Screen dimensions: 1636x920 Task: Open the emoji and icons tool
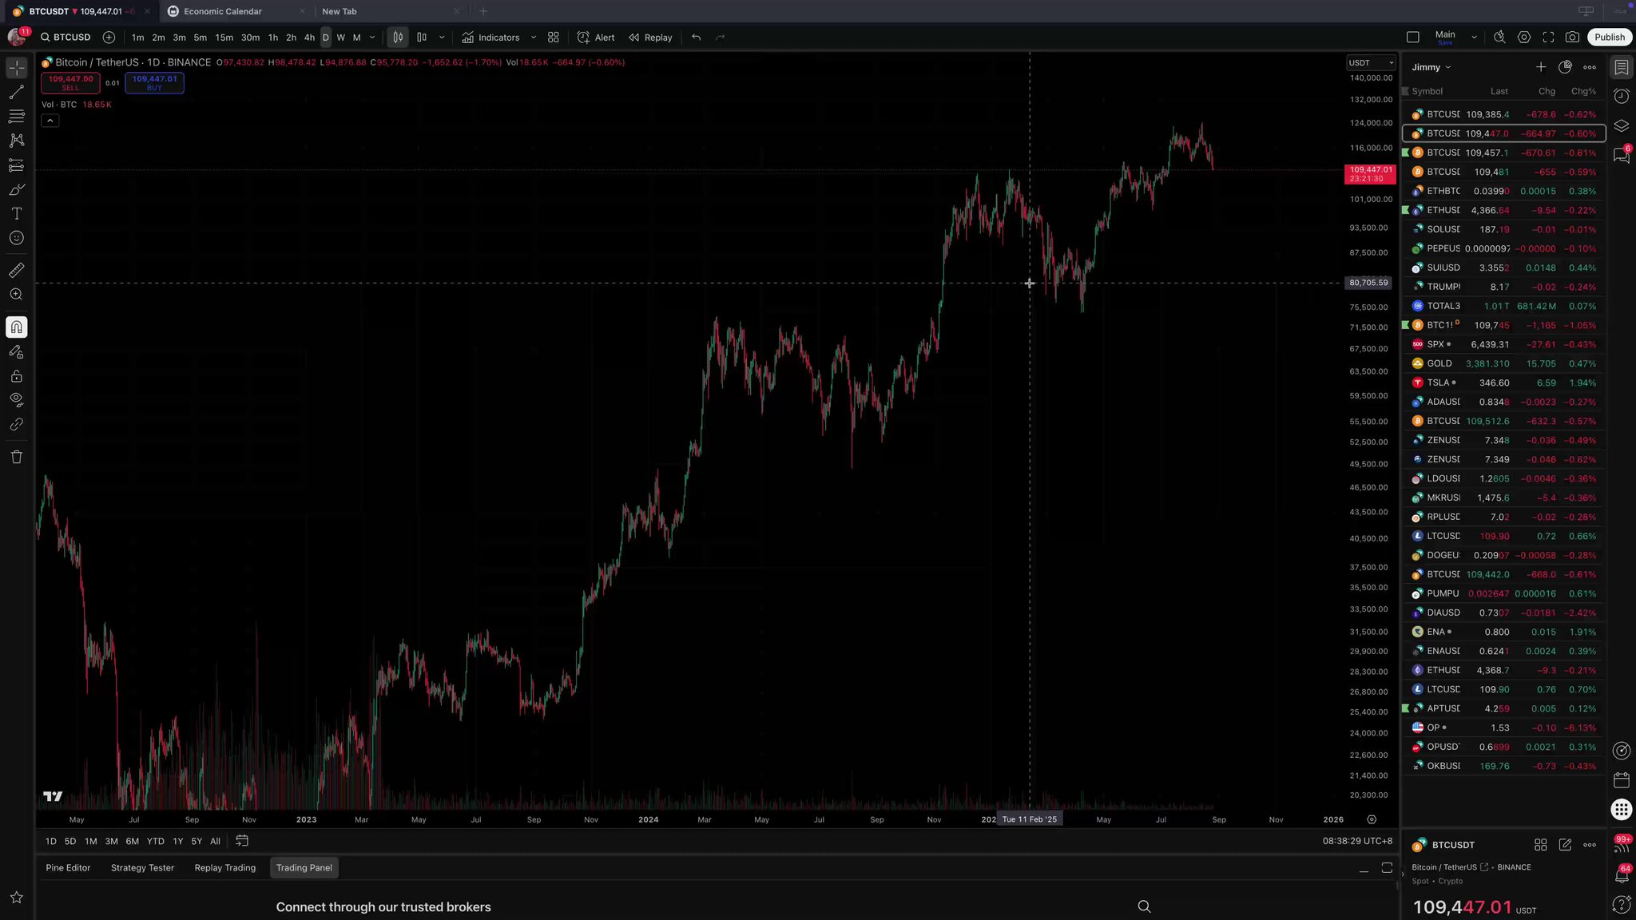[17, 238]
